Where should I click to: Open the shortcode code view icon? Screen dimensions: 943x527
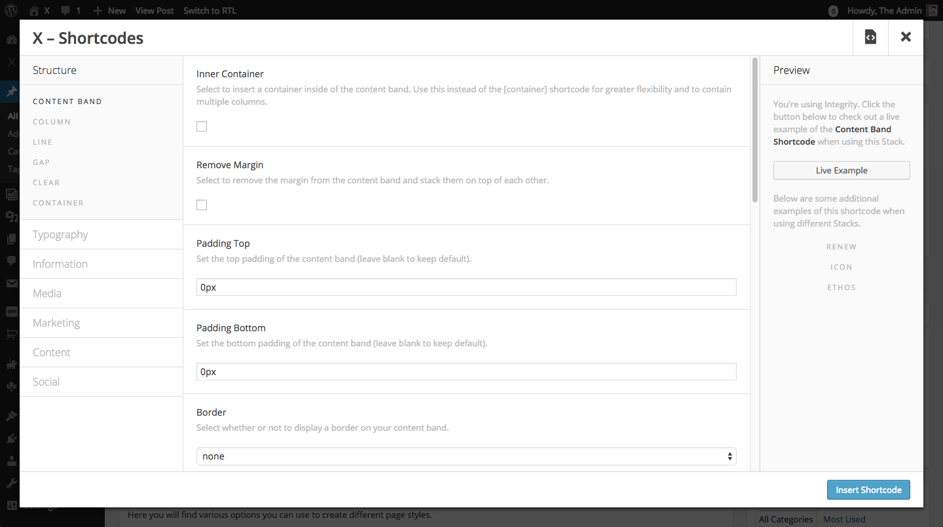[x=870, y=37]
